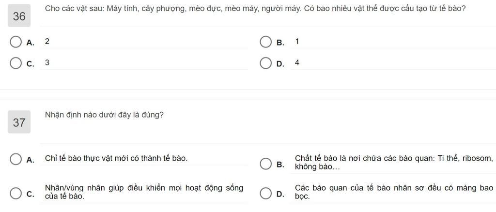Click answer value "4" in question 36
This screenshot has width=496, height=212.
pyautogui.click(x=297, y=63)
